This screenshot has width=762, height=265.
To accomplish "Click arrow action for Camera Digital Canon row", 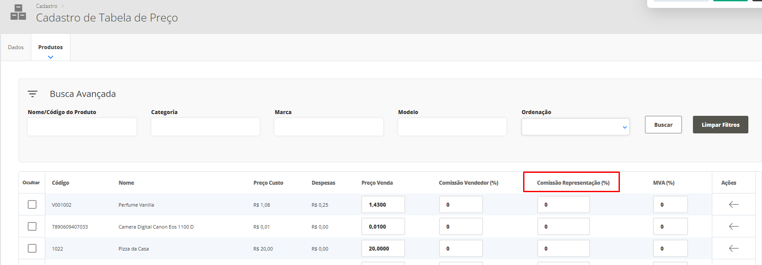I will point(733,226).
